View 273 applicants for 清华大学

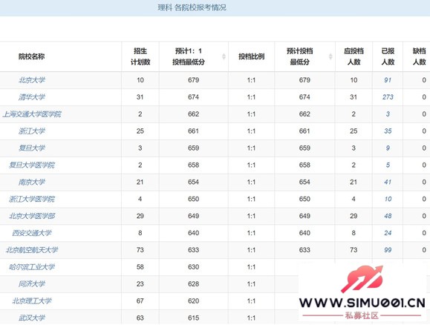point(388,97)
